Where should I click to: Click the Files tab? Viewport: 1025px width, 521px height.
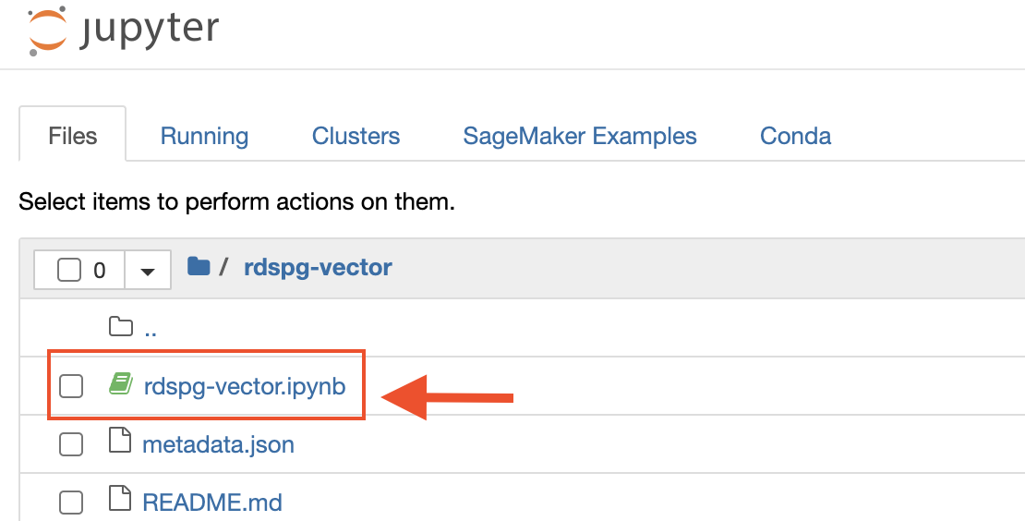coord(72,136)
